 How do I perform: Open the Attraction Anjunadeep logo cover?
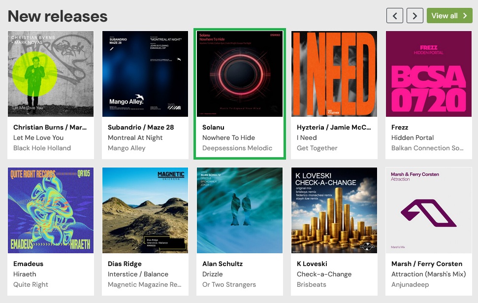(x=429, y=210)
